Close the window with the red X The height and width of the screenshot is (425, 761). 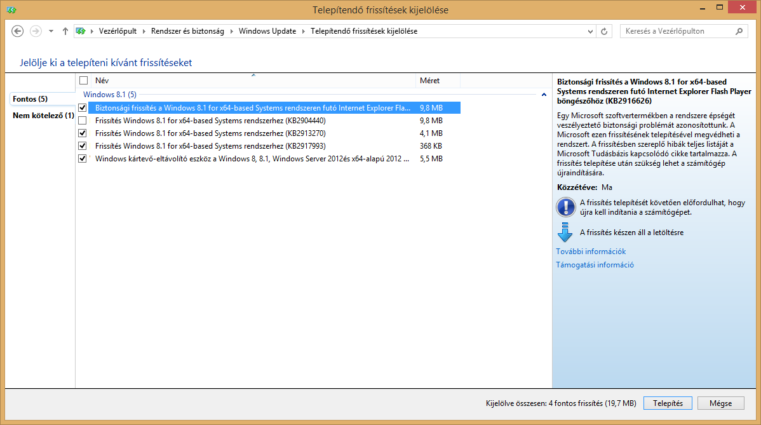[x=743, y=7]
